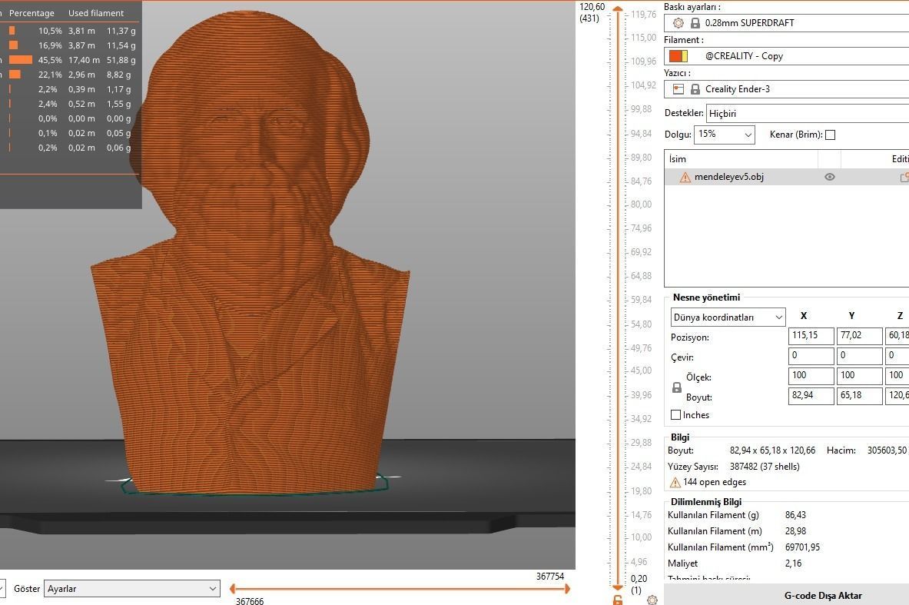Click the 22,1% legend row value
909x605 pixels.
pyautogui.click(x=50, y=75)
